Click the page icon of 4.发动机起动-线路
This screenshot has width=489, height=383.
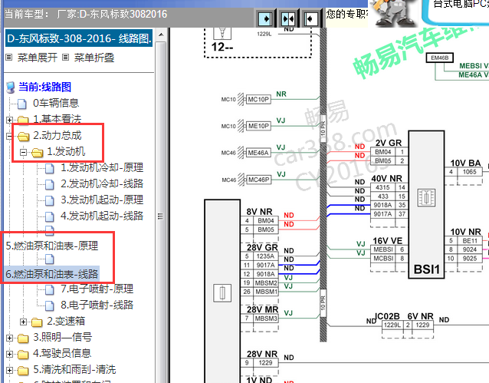(50, 216)
